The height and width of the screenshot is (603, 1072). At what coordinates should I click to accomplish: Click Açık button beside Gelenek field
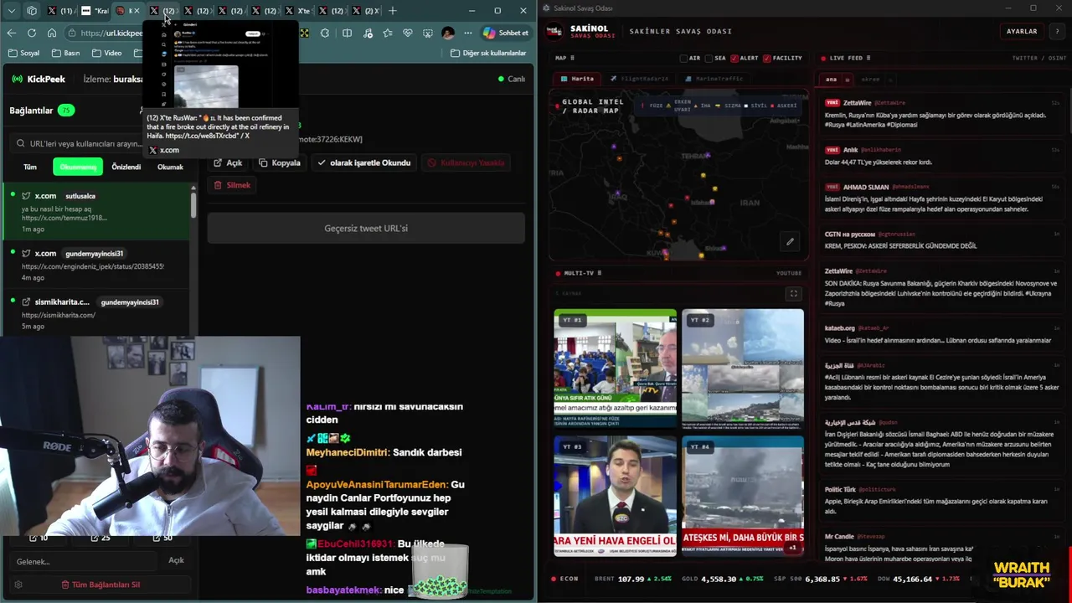click(x=176, y=560)
